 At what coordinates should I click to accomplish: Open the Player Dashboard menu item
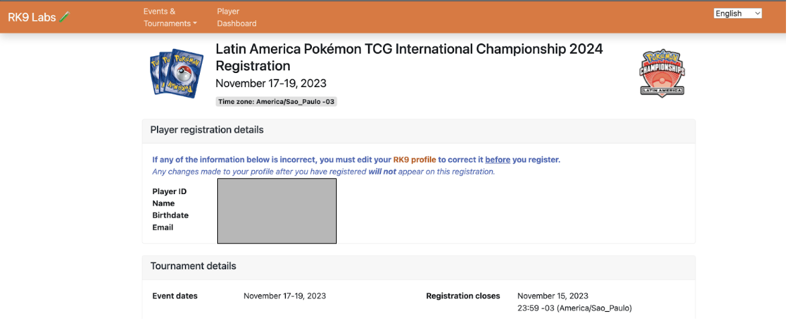(x=236, y=17)
